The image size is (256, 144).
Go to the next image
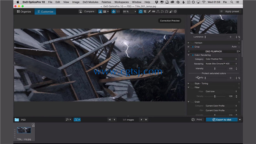141,120
